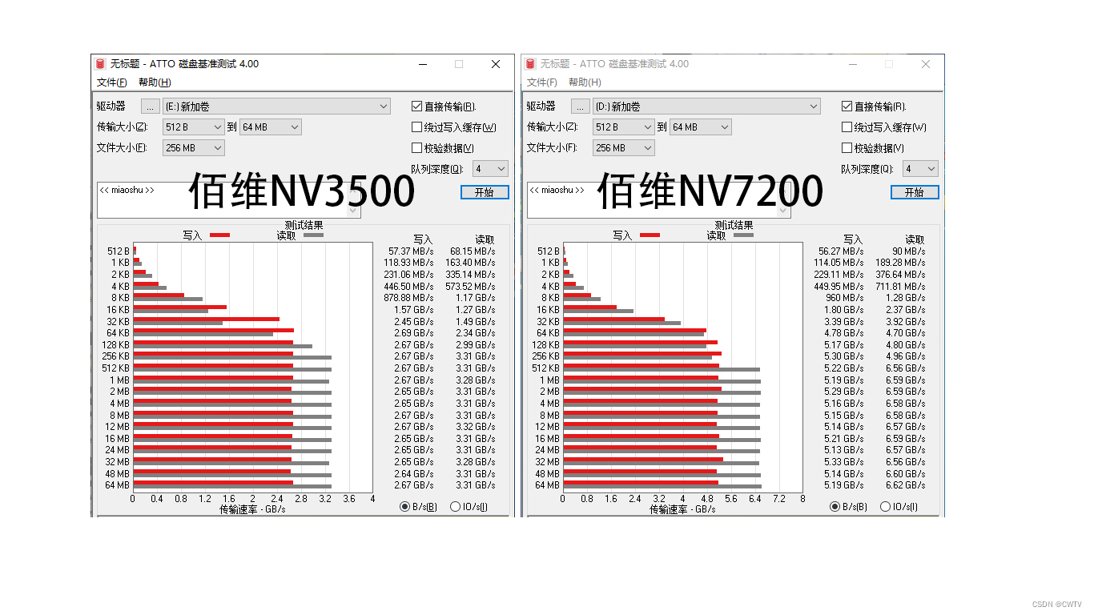Click the Start (开始) button in the left window
1094x615 pixels.
tap(485, 192)
